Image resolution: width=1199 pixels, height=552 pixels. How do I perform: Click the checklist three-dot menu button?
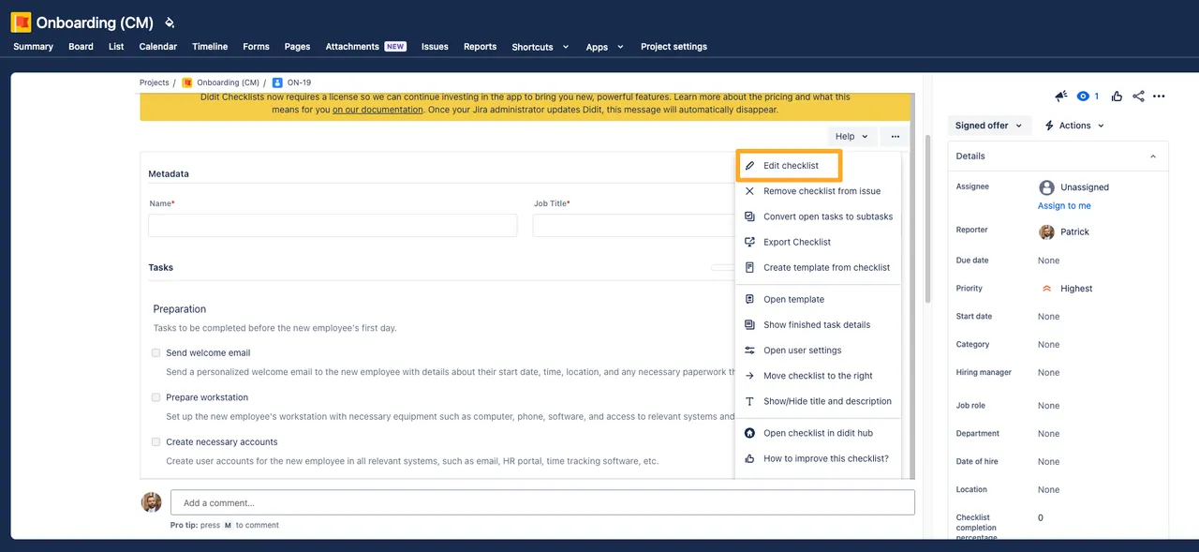click(x=896, y=137)
